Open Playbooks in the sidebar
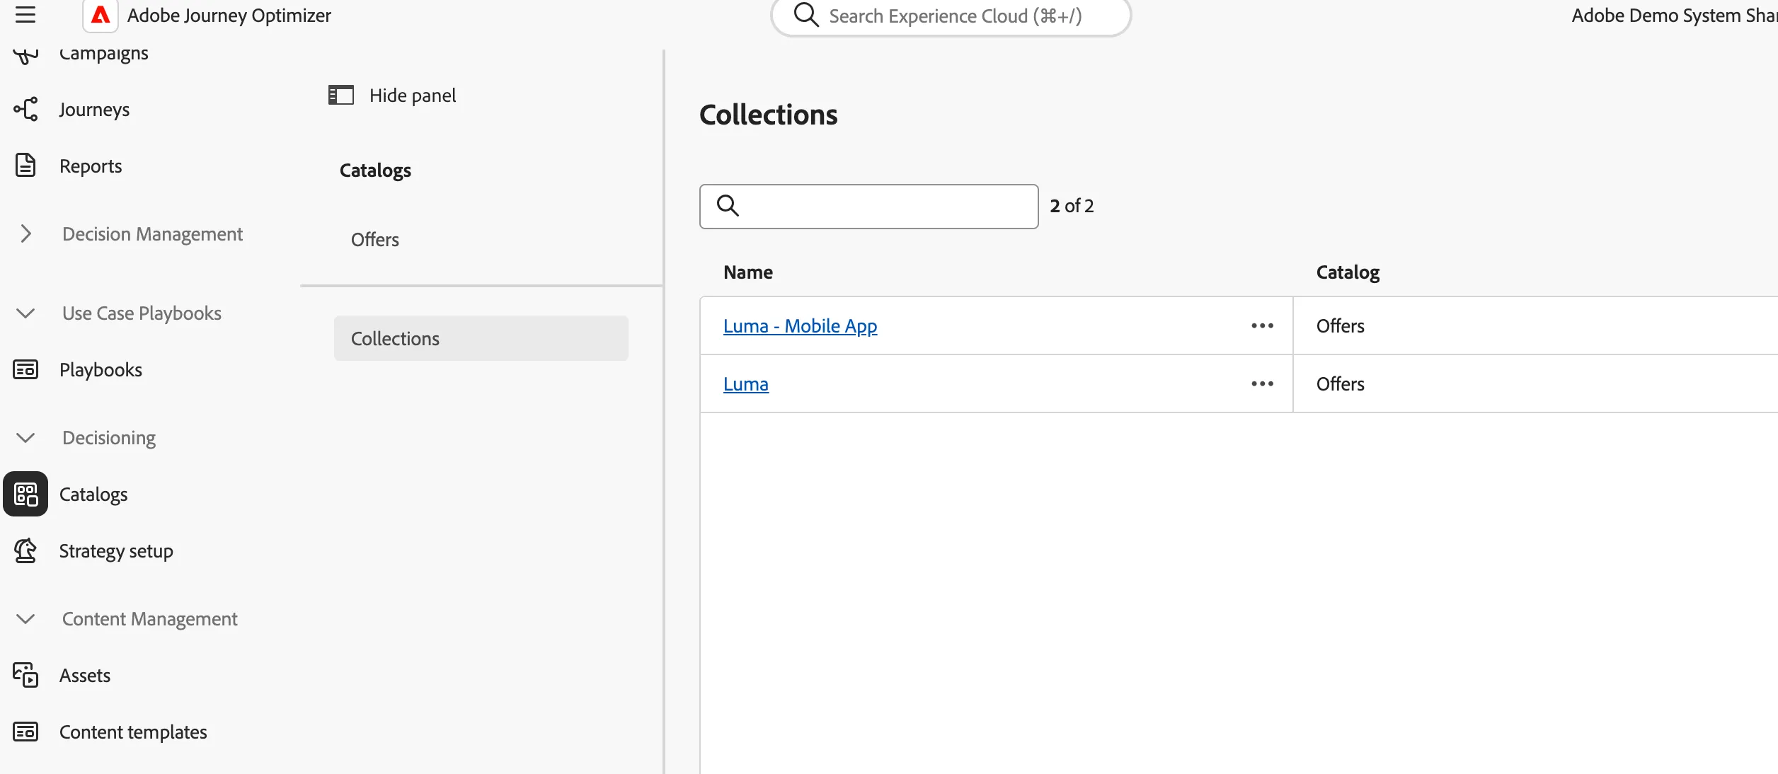The width and height of the screenshot is (1778, 774). point(101,370)
